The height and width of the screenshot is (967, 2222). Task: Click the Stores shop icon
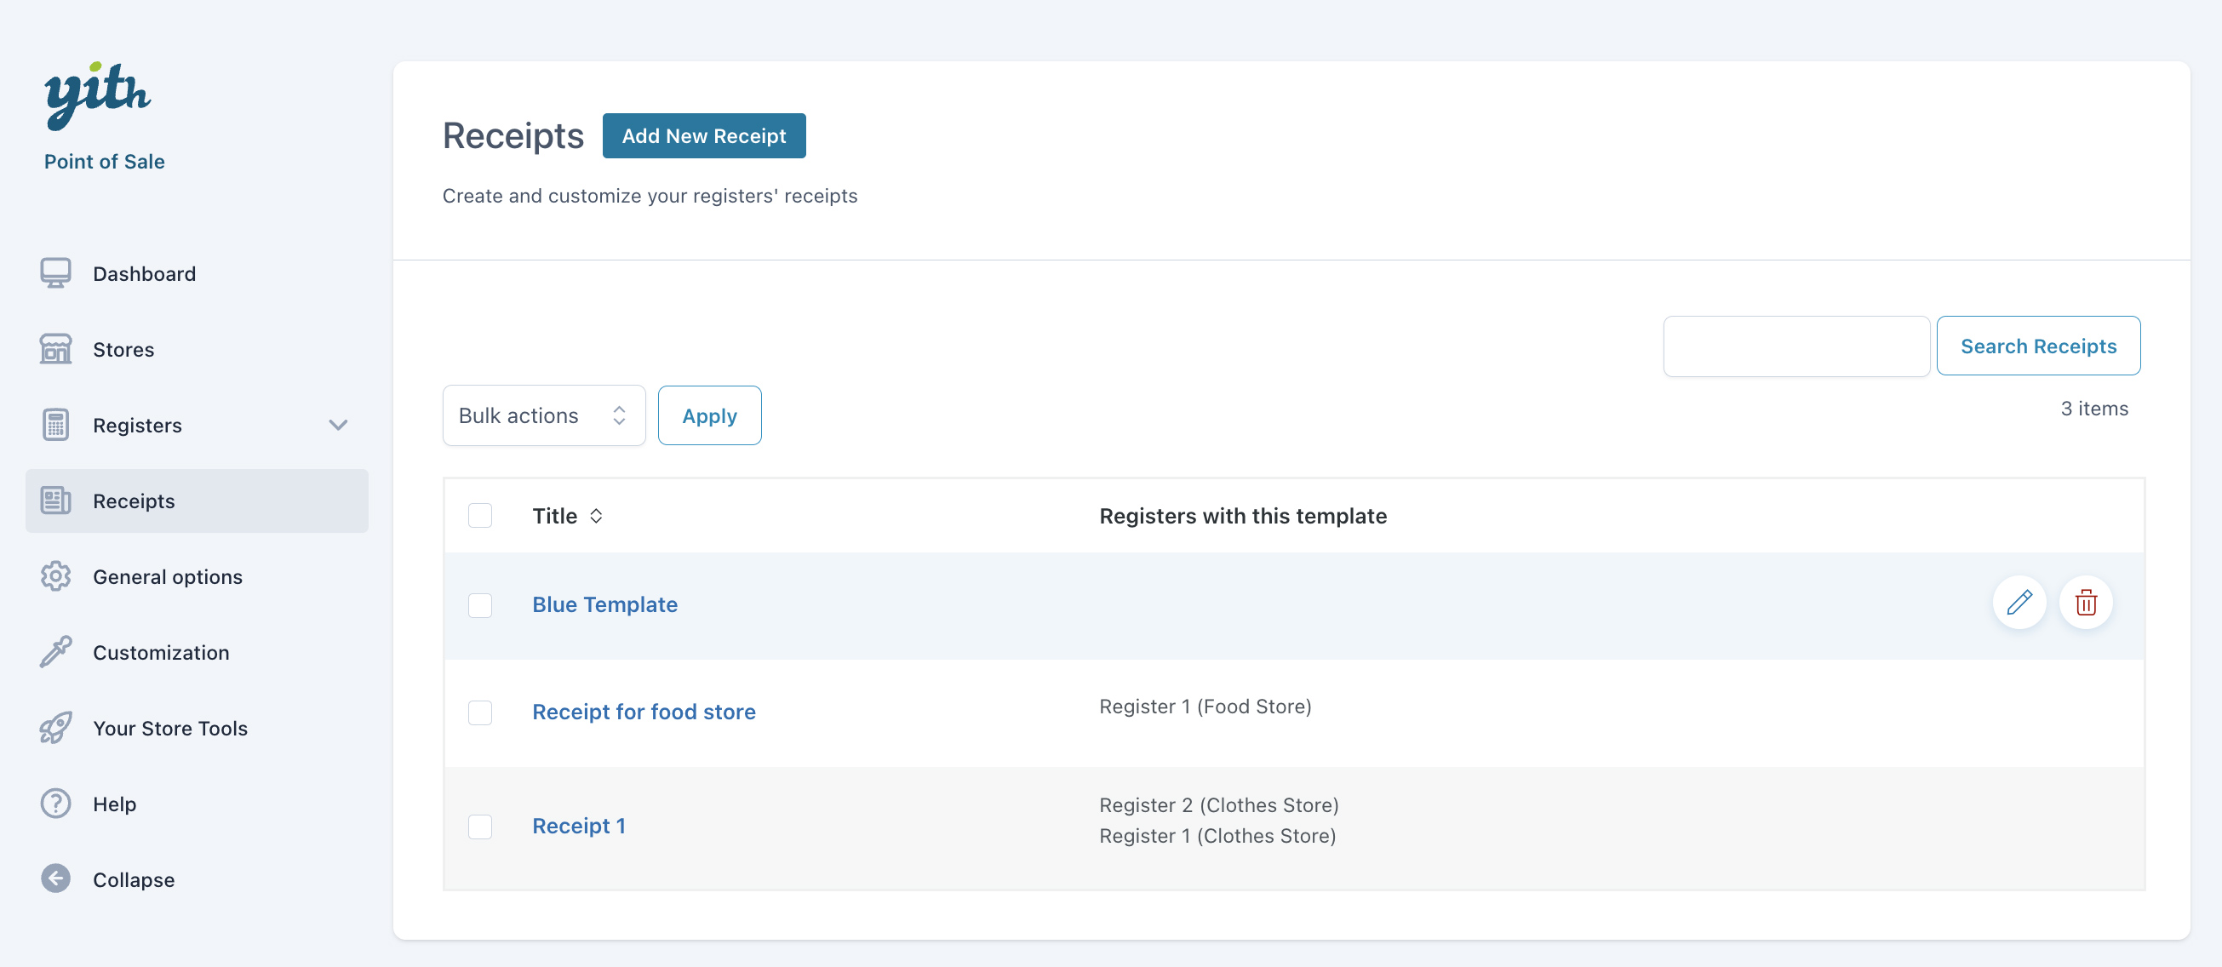(x=56, y=349)
